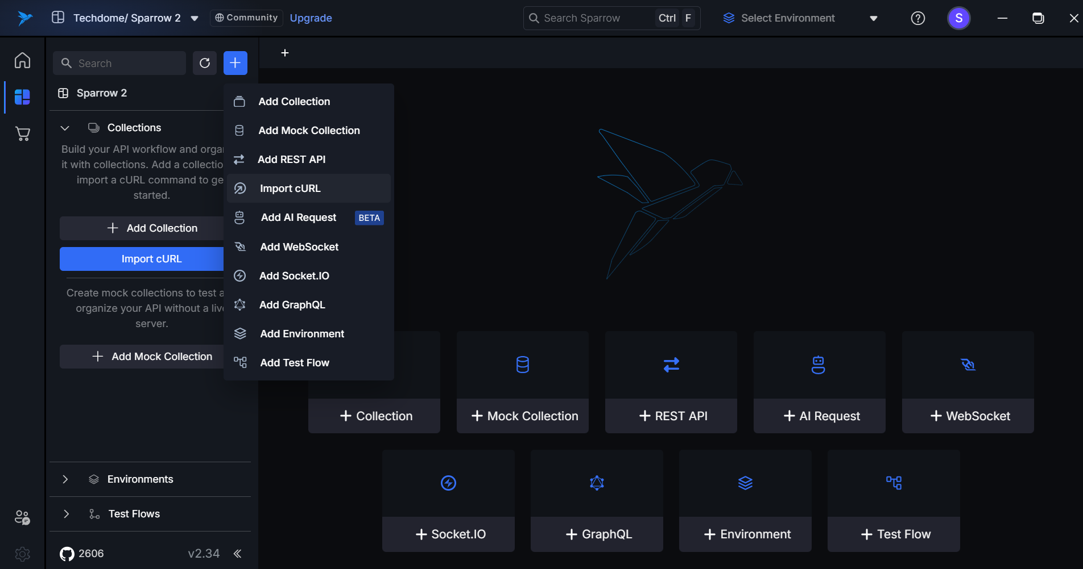Click the blue plus add button
Viewport: 1083px width, 569px height.
point(235,63)
